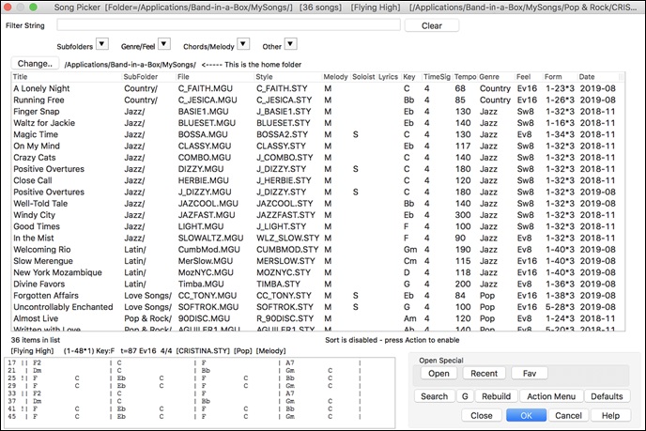646x431 pixels.
Task: Click the CC_TONY.STY style cell
Action: 284,296
